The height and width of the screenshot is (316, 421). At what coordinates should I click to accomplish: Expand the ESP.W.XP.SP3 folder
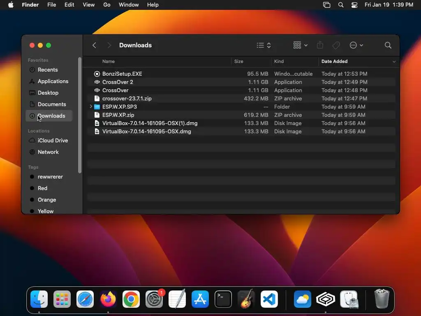(91, 107)
